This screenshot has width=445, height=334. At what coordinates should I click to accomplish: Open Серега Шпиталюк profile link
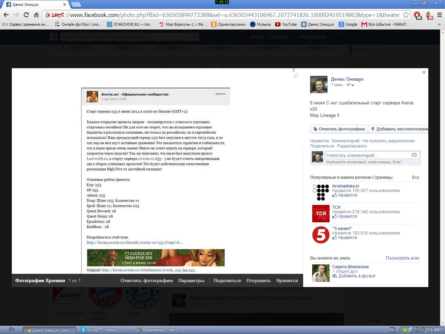pyautogui.click(x=350, y=267)
